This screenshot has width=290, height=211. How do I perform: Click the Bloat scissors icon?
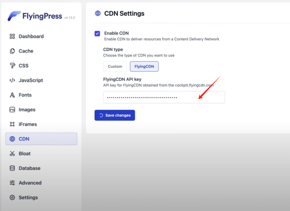12,154
